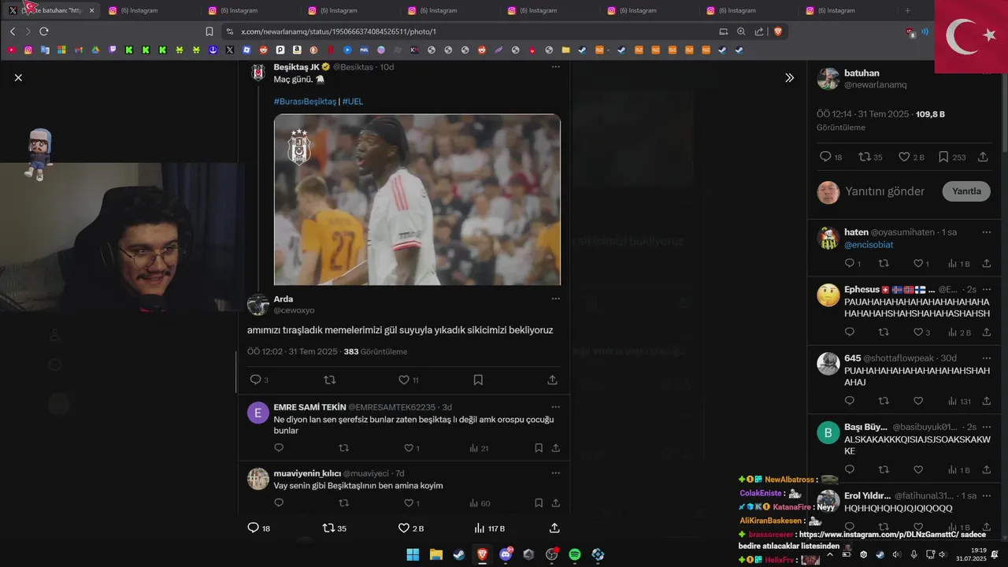This screenshot has height=567, width=1008.
Task: Reload the page in the browser toolbar
Action: 44,31
